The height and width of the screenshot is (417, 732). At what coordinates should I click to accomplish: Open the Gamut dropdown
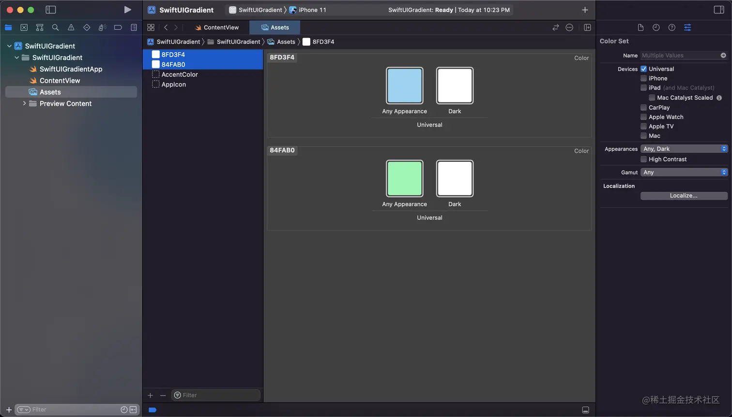684,172
